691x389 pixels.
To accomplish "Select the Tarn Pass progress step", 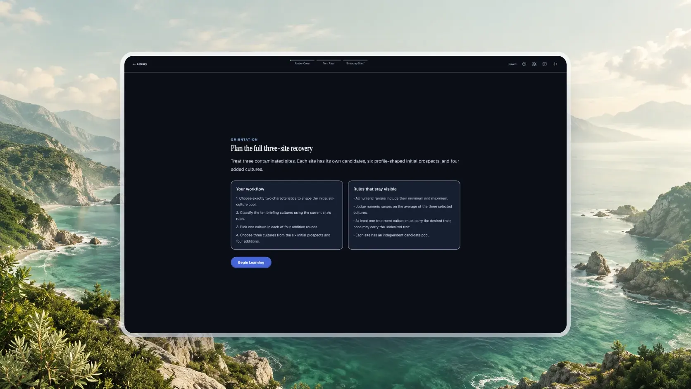I will click(x=329, y=62).
